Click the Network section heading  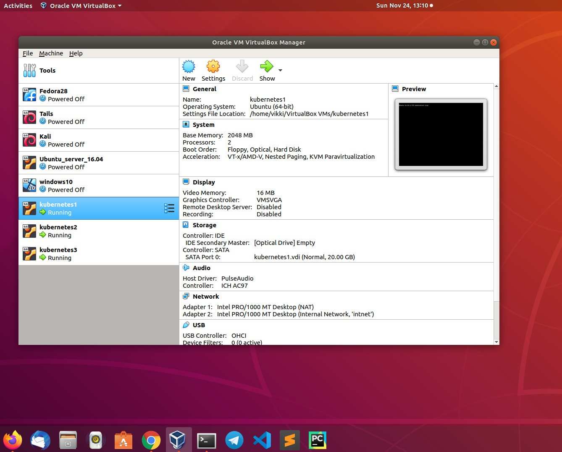pos(206,297)
